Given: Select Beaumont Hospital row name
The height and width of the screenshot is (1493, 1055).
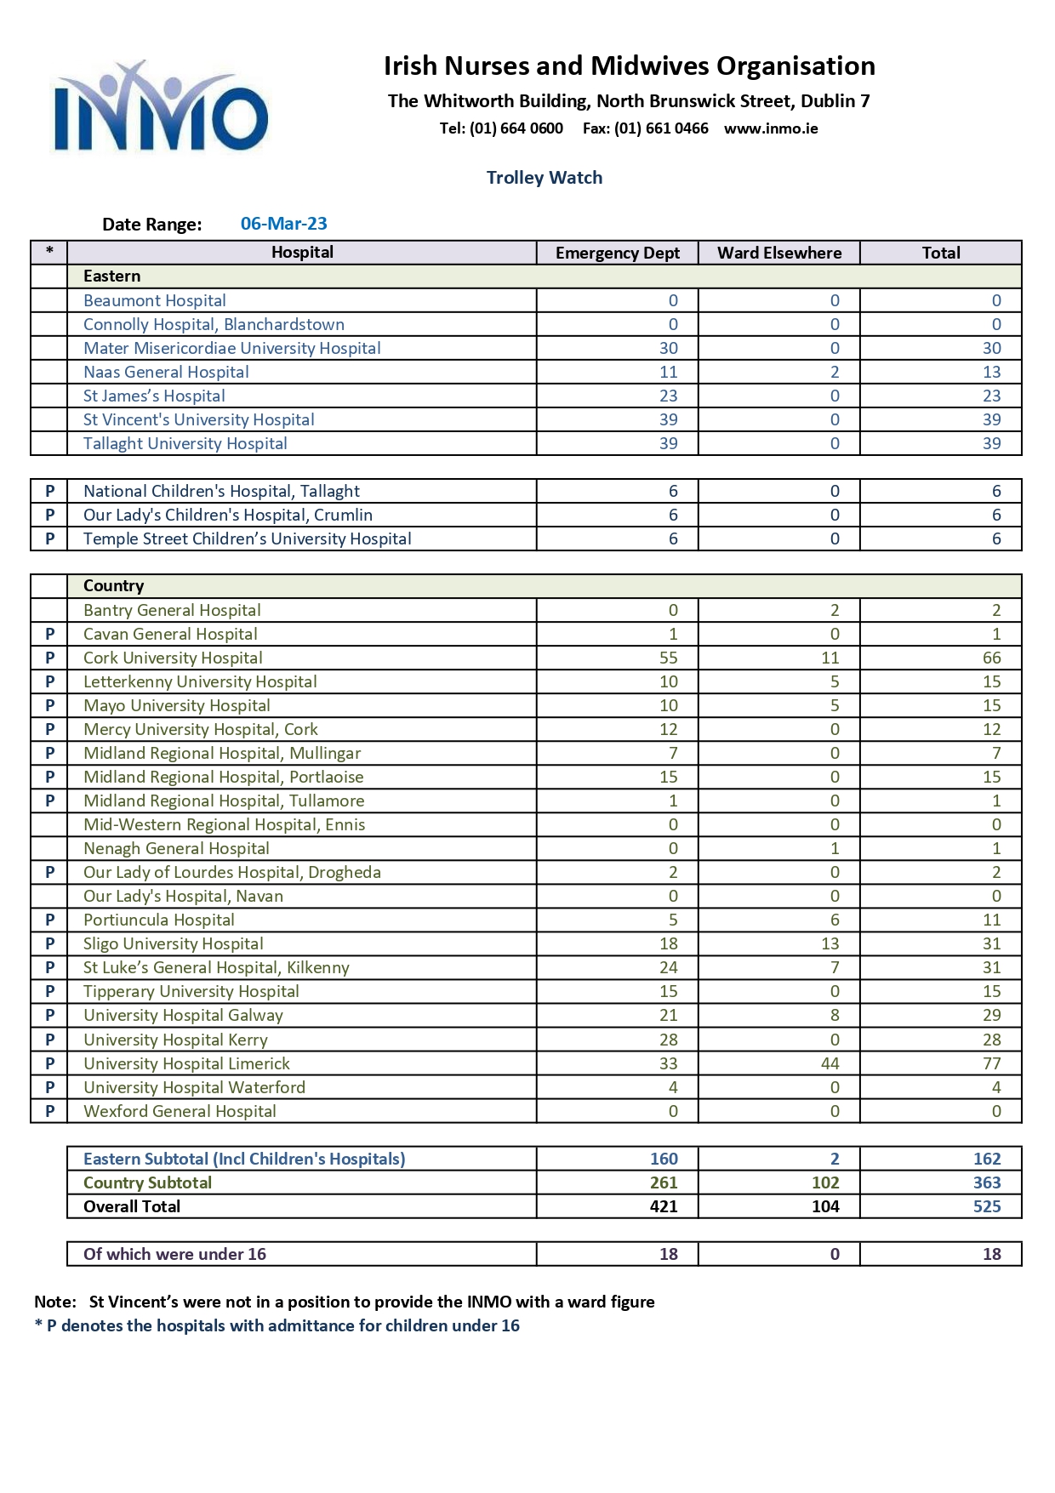Looking at the screenshot, I should click(x=155, y=300).
